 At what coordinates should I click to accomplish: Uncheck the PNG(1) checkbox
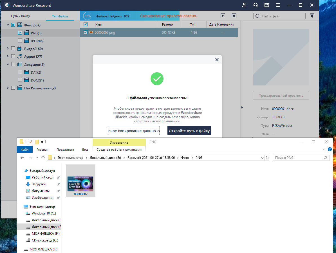[20, 33]
